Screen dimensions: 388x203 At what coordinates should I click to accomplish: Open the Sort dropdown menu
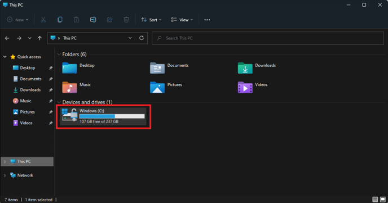pos(151,20)
